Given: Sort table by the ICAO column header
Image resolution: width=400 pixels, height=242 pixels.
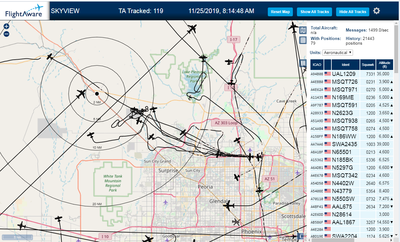Looking at the screenshot, I should [x=317, y=65].
